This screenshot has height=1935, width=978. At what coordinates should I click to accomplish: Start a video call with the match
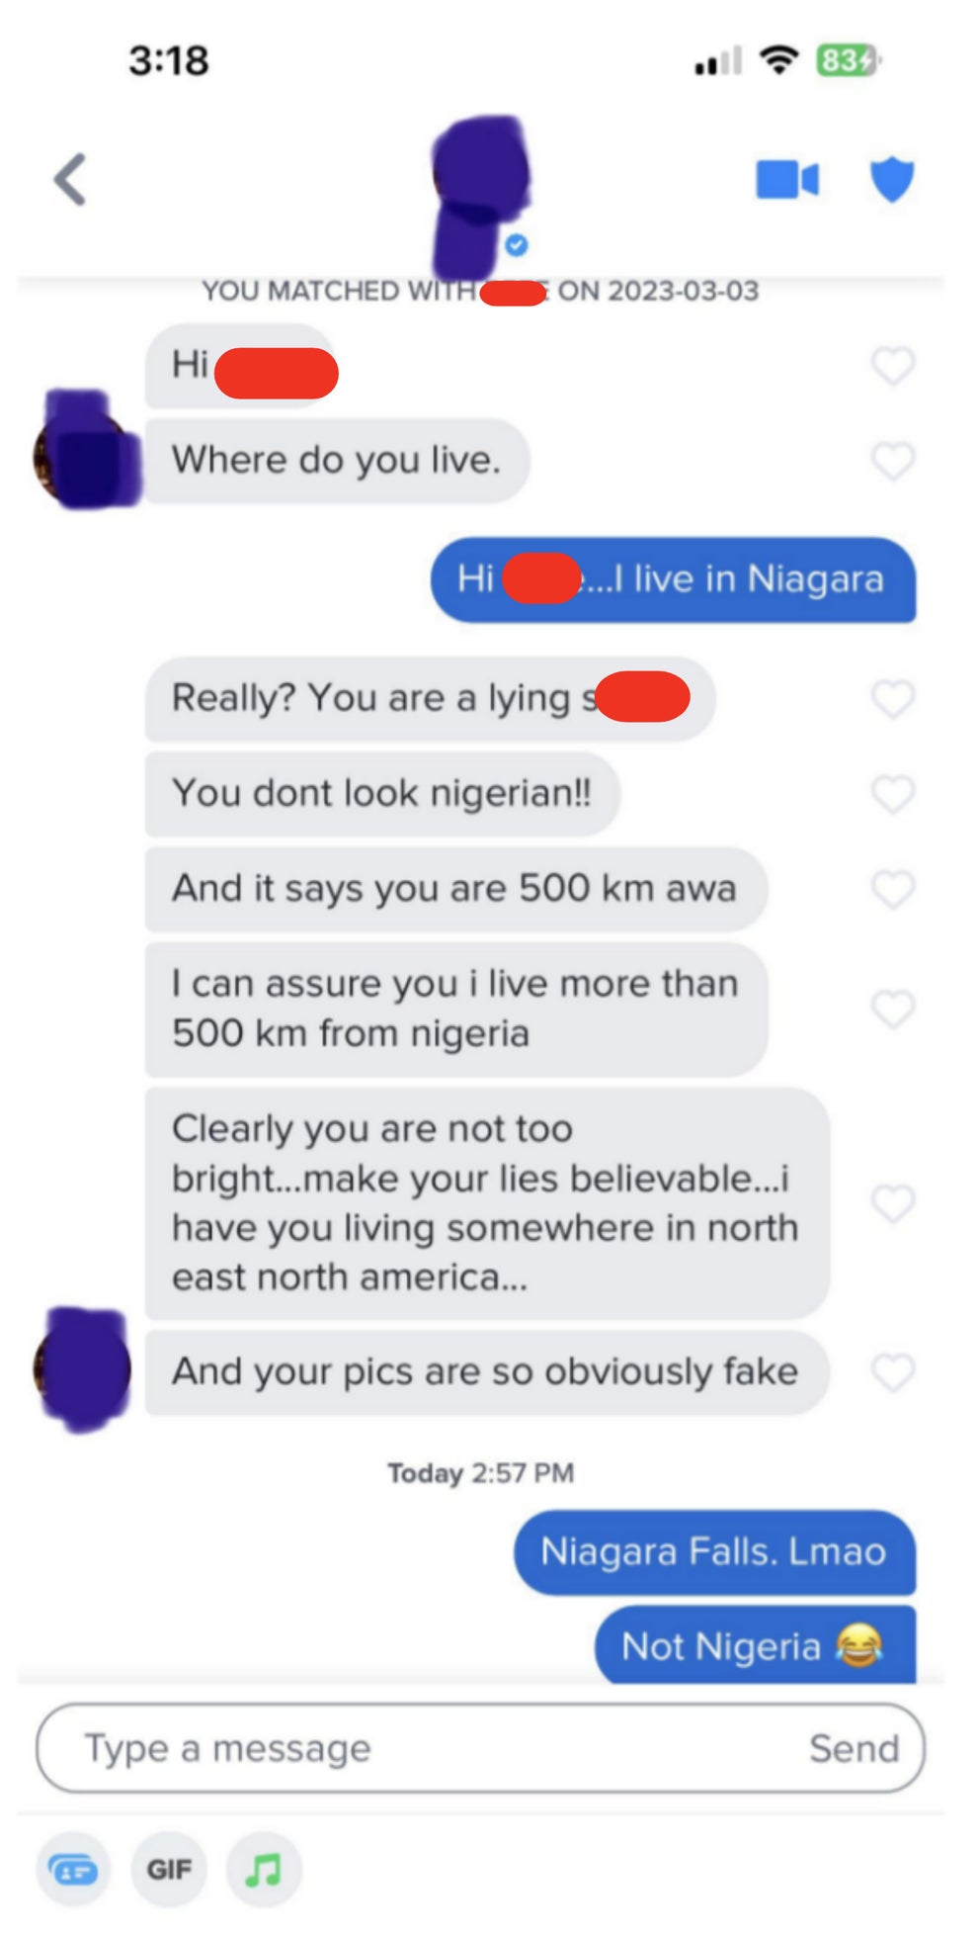click(x=787, y=180)
